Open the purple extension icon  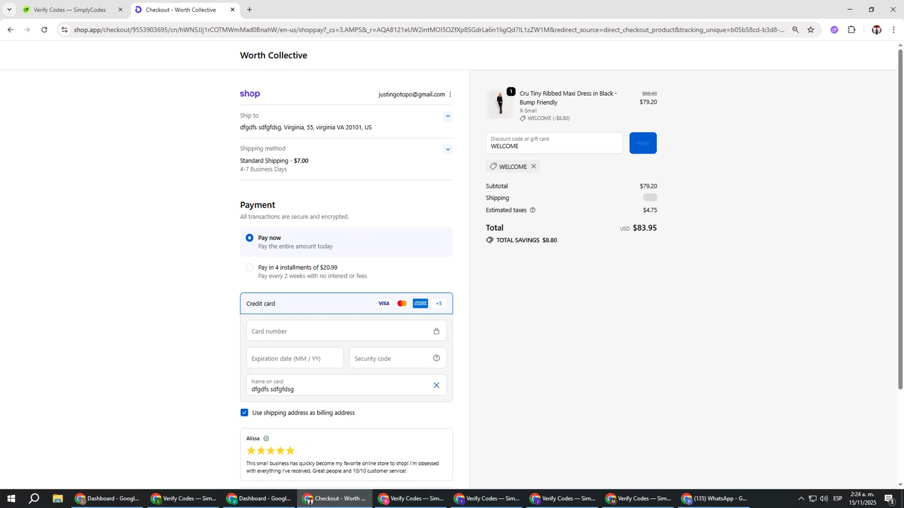tap(834, 29)
